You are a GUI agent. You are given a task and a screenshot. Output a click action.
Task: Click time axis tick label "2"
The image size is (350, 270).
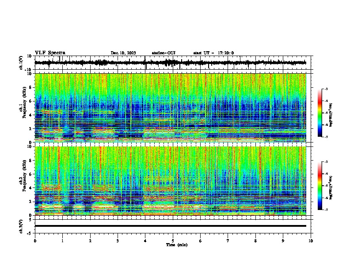(x=90, y=241)
